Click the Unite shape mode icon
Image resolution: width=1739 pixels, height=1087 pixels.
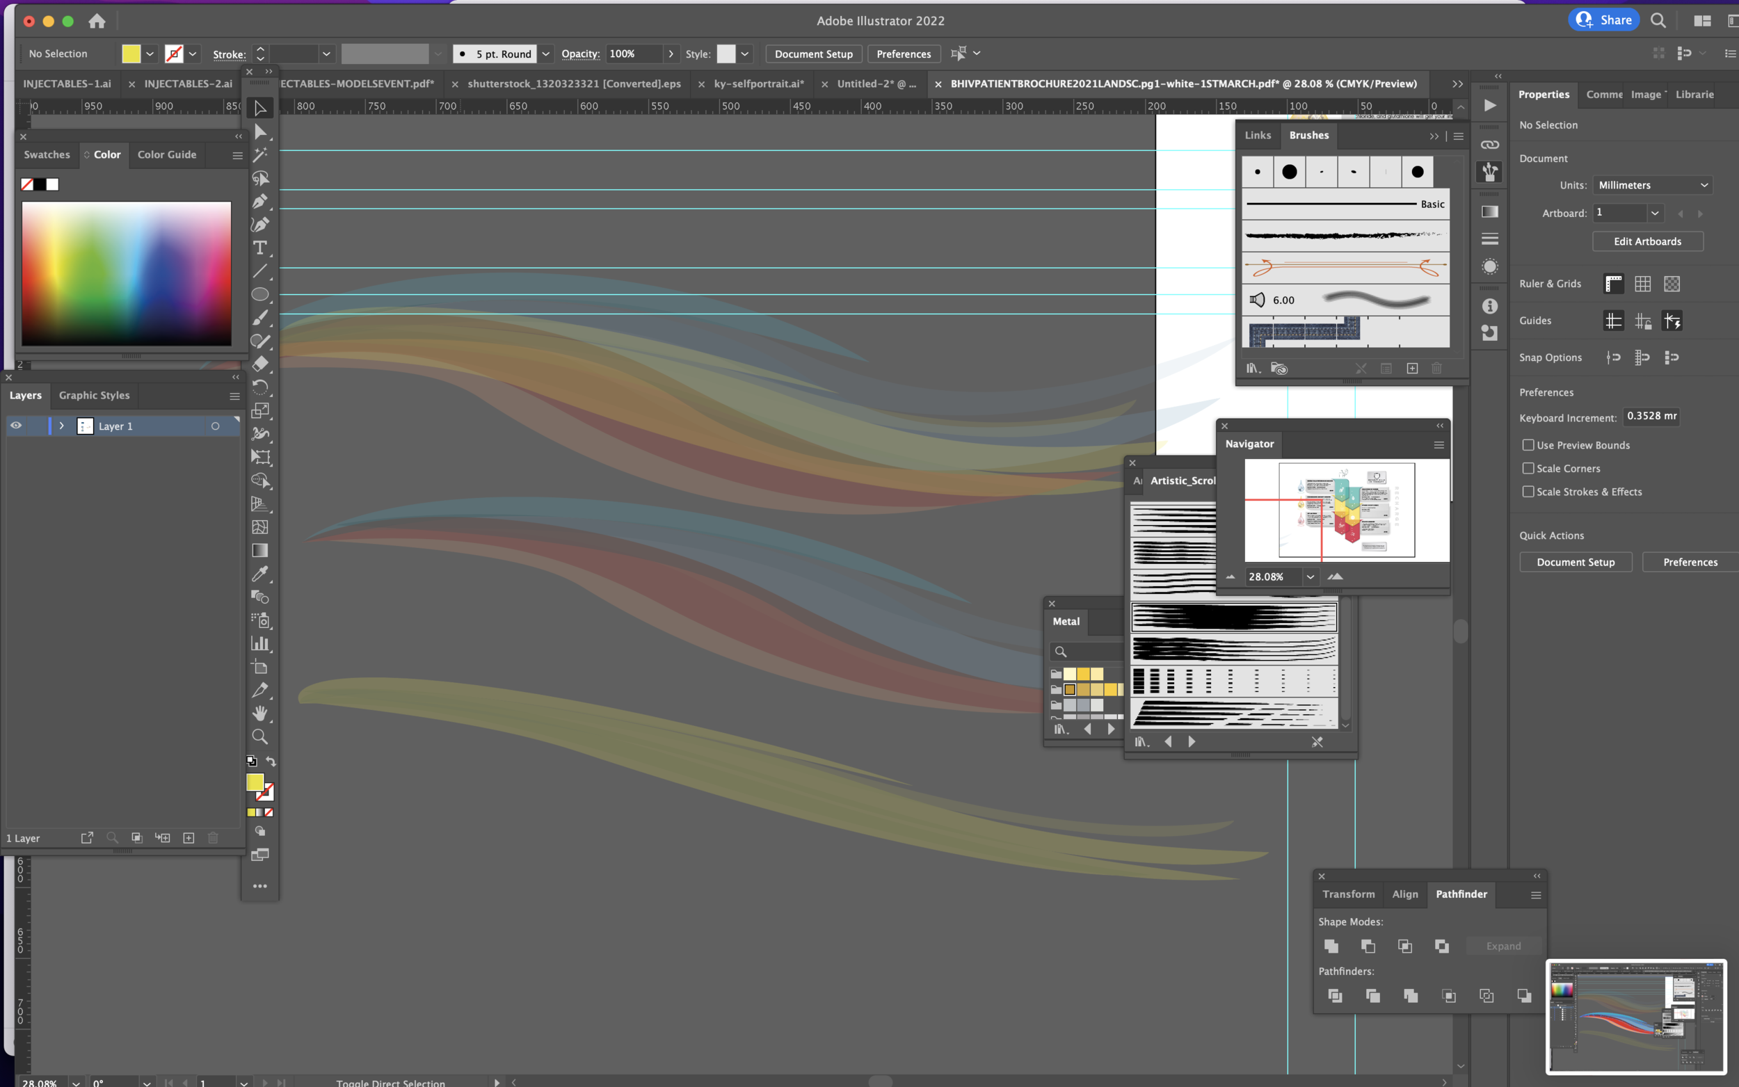1331,946
